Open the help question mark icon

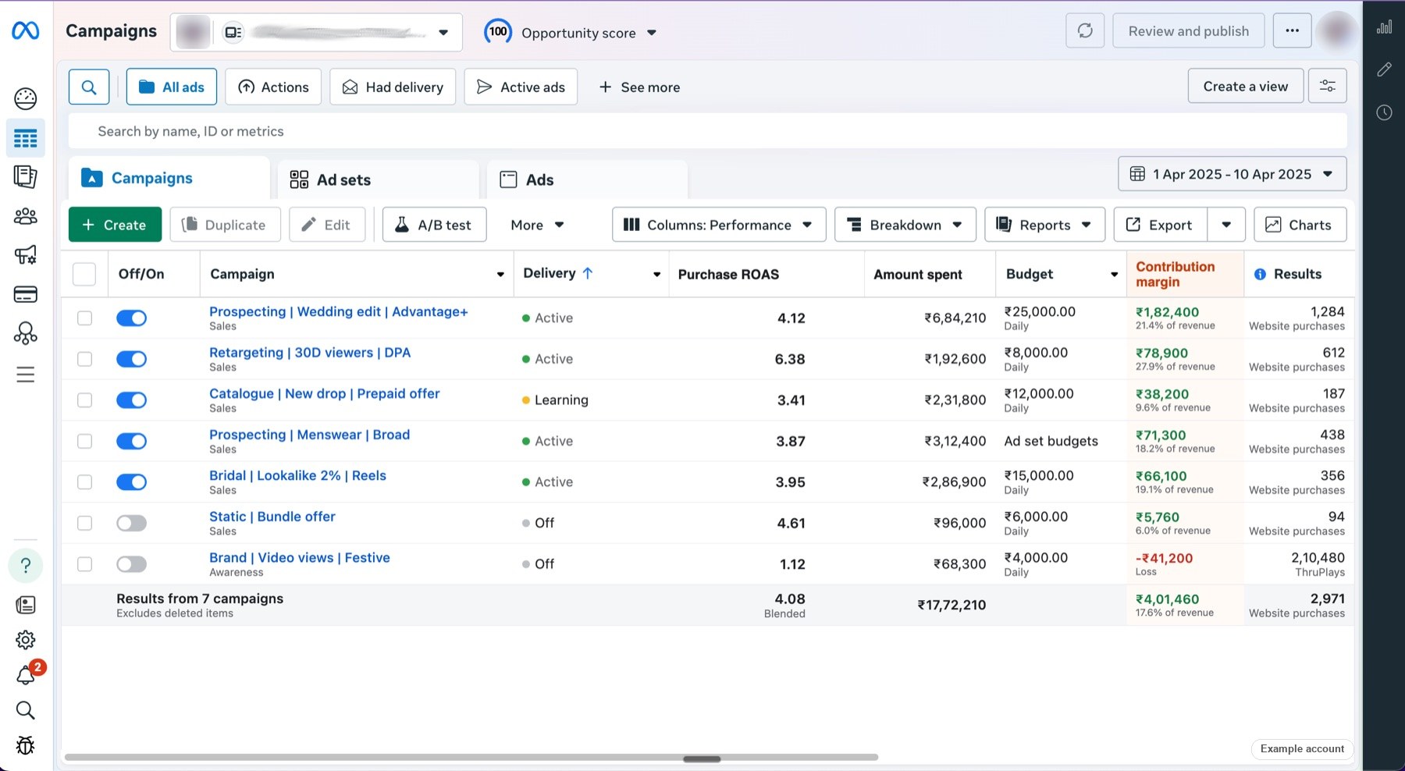[x=25, y=565]
